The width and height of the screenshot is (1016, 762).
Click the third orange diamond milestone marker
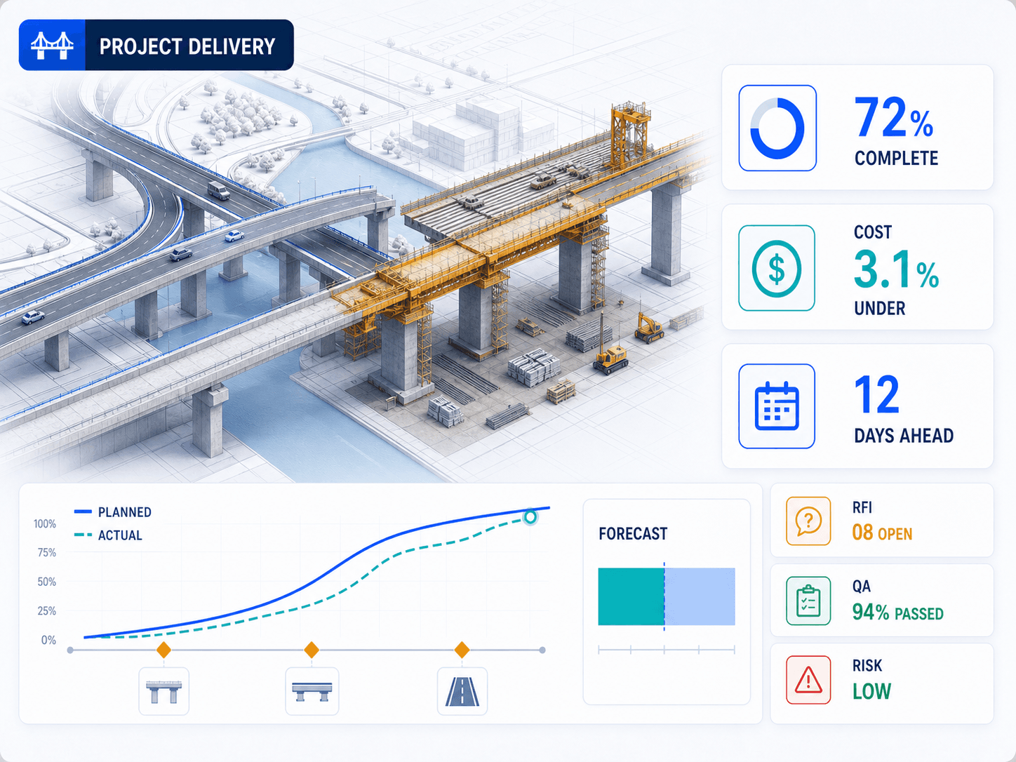[462, 650]
